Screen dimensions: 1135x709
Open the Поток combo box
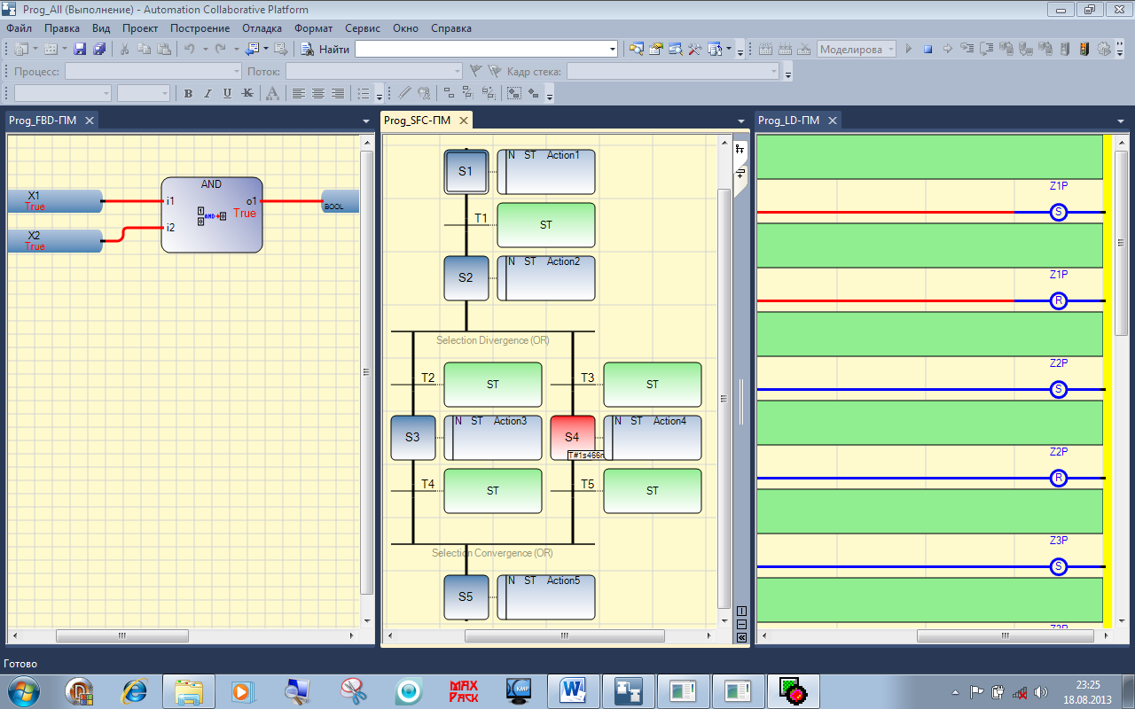click(373, 71)
